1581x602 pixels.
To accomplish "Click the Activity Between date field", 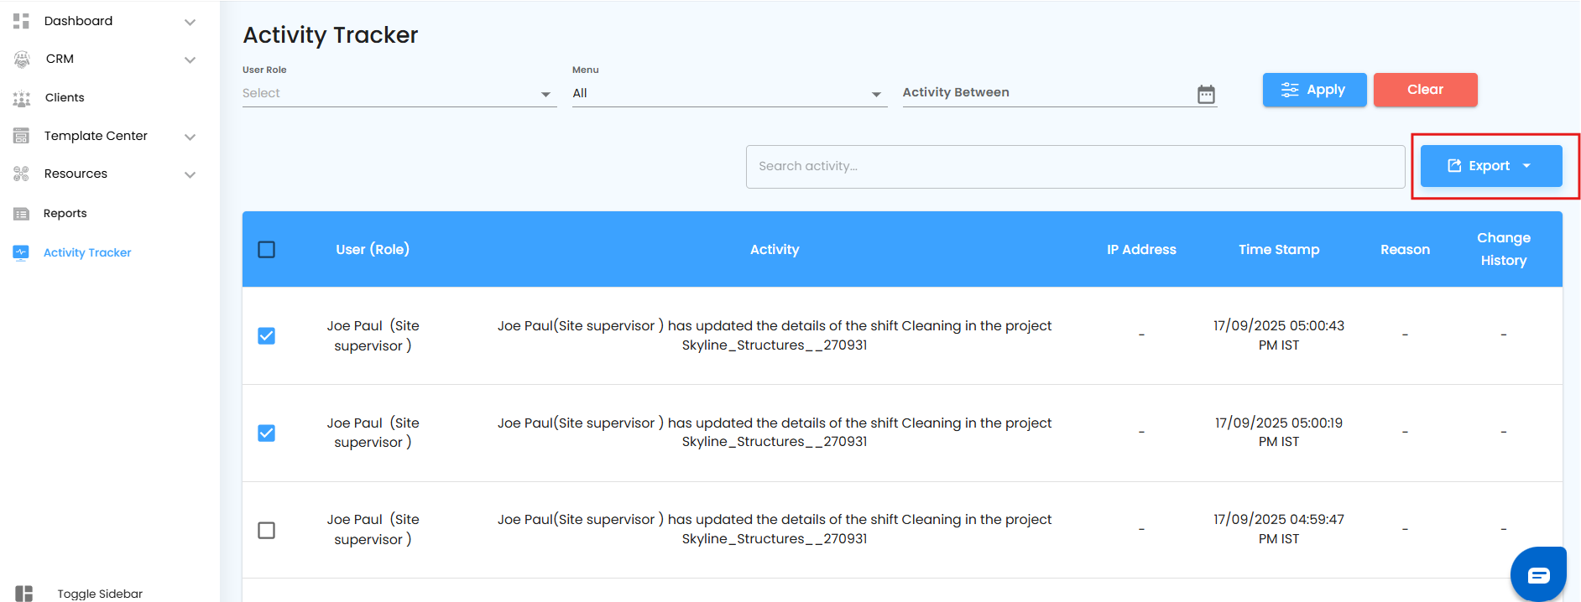I will pyautogui.click(x=1059, y=93).
